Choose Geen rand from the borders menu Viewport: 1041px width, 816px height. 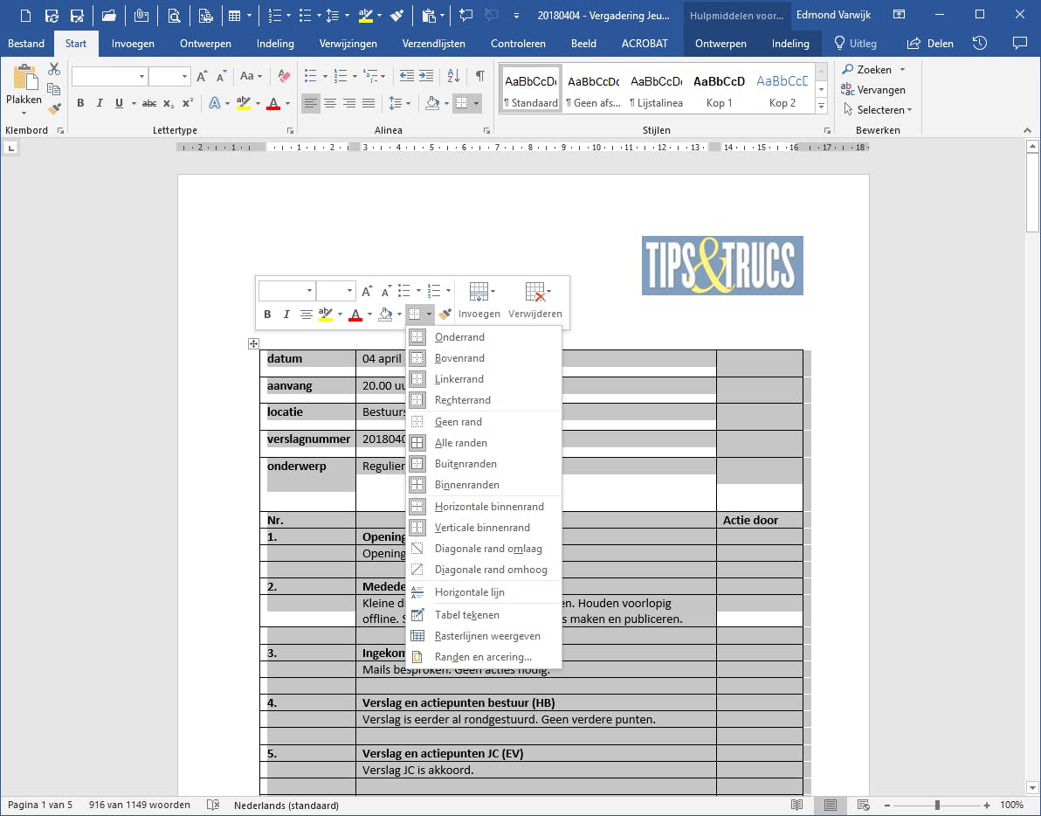pyautogui.click(x=484, y=422)
